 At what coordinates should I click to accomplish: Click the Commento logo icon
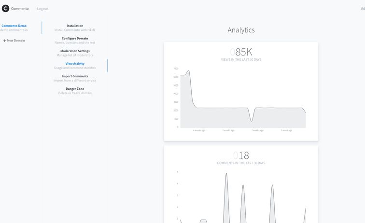5,8
